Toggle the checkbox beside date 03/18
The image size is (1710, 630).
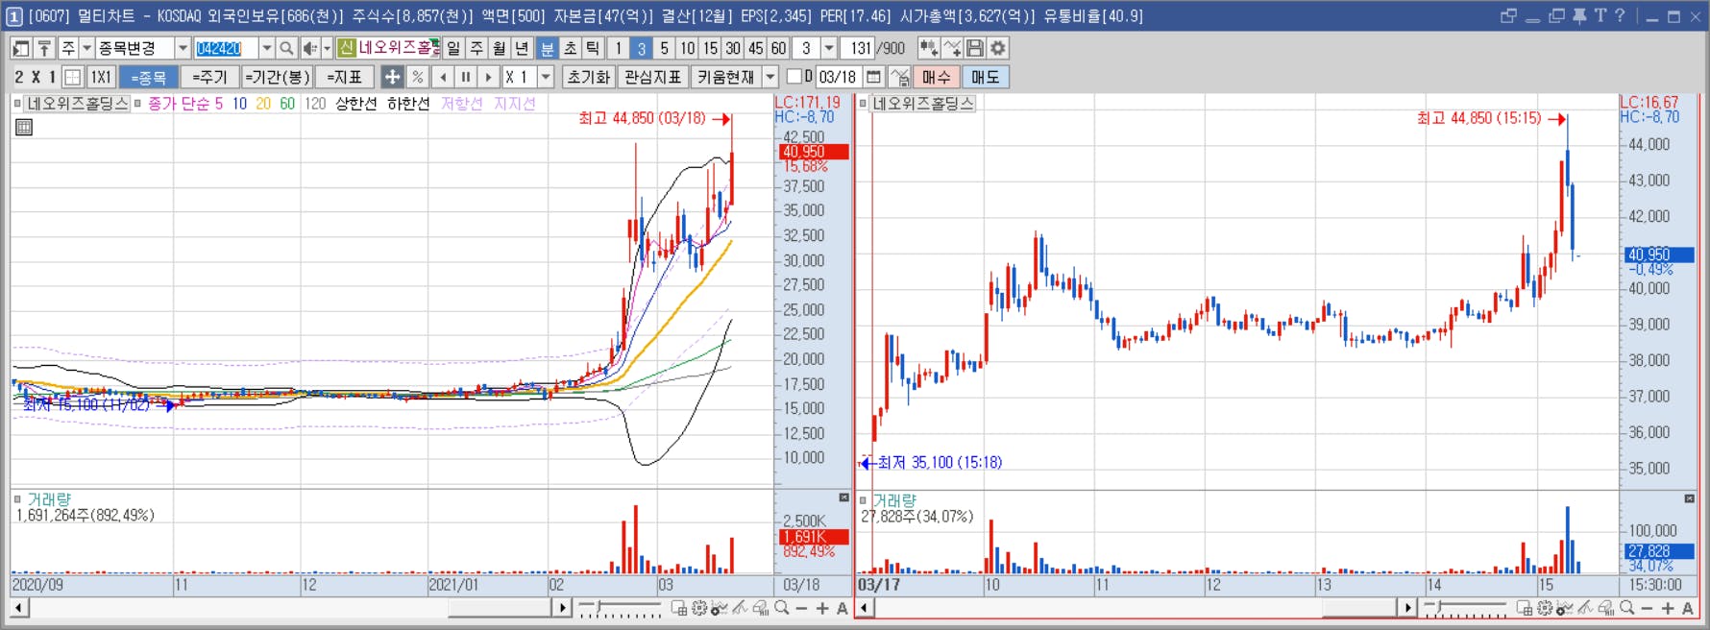[794, 77]
